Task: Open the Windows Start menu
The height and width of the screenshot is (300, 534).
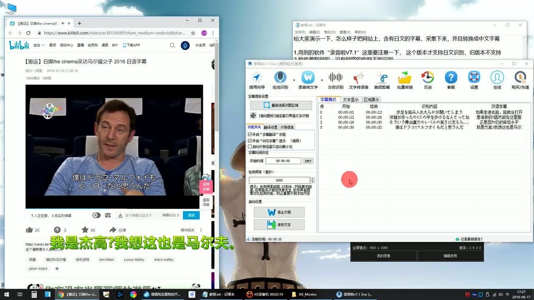Action: pyautogui.click(x=6, y=294)
